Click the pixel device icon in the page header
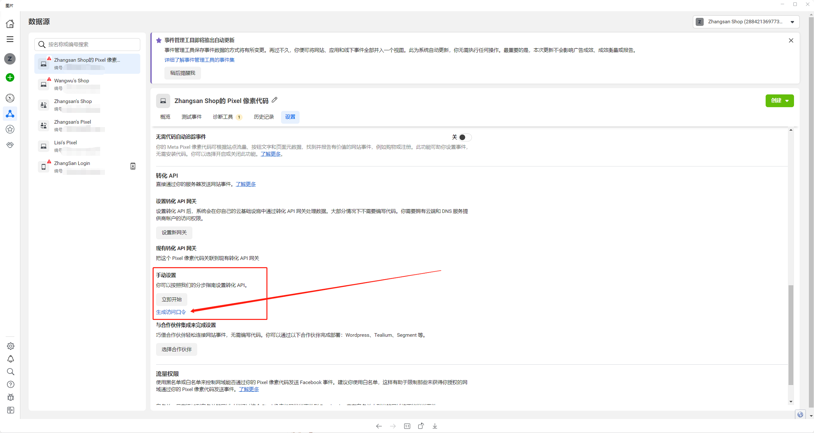 pos(163,101)
